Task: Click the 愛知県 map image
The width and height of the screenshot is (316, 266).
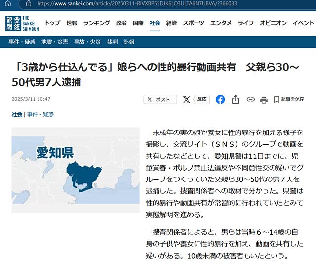Action: (x=76, y=170)
